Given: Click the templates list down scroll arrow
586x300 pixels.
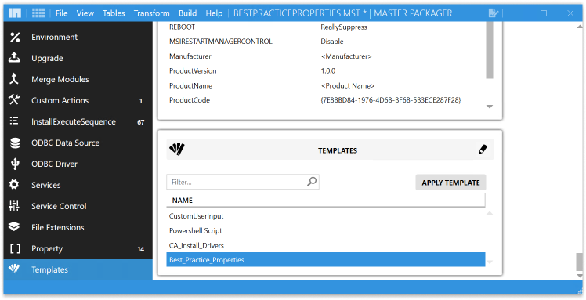Looking at the screenshot, I should [x=489, y=262].
